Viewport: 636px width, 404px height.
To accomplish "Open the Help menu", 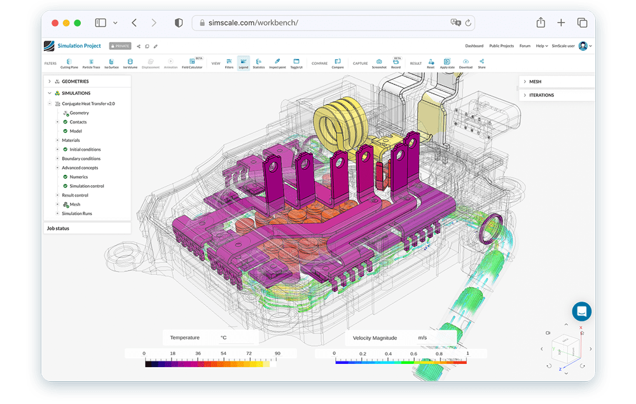I will click(x=541, y=46).
